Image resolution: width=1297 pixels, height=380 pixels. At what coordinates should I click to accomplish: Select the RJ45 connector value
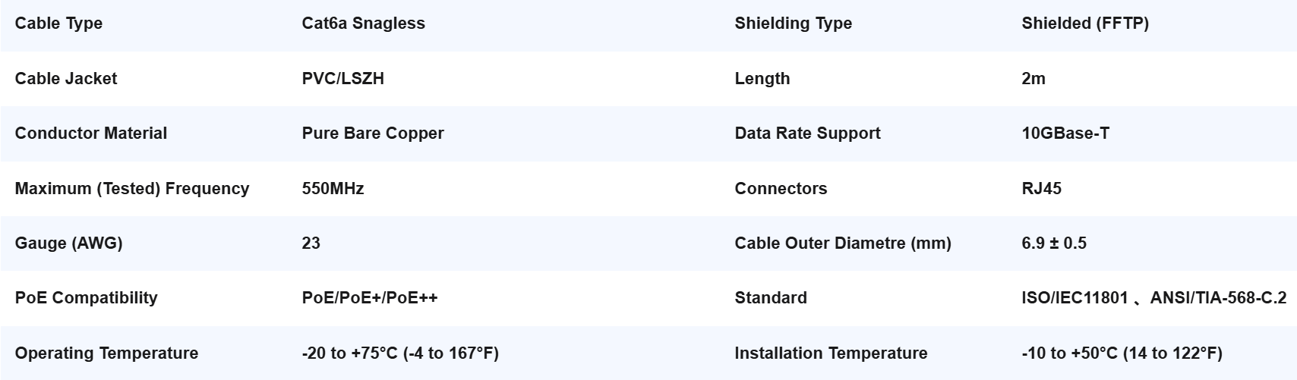(1042, 189)
